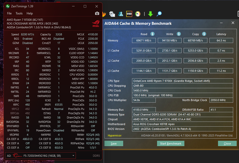
Task: Show info about the Write column
Action: tap(179, 34)
